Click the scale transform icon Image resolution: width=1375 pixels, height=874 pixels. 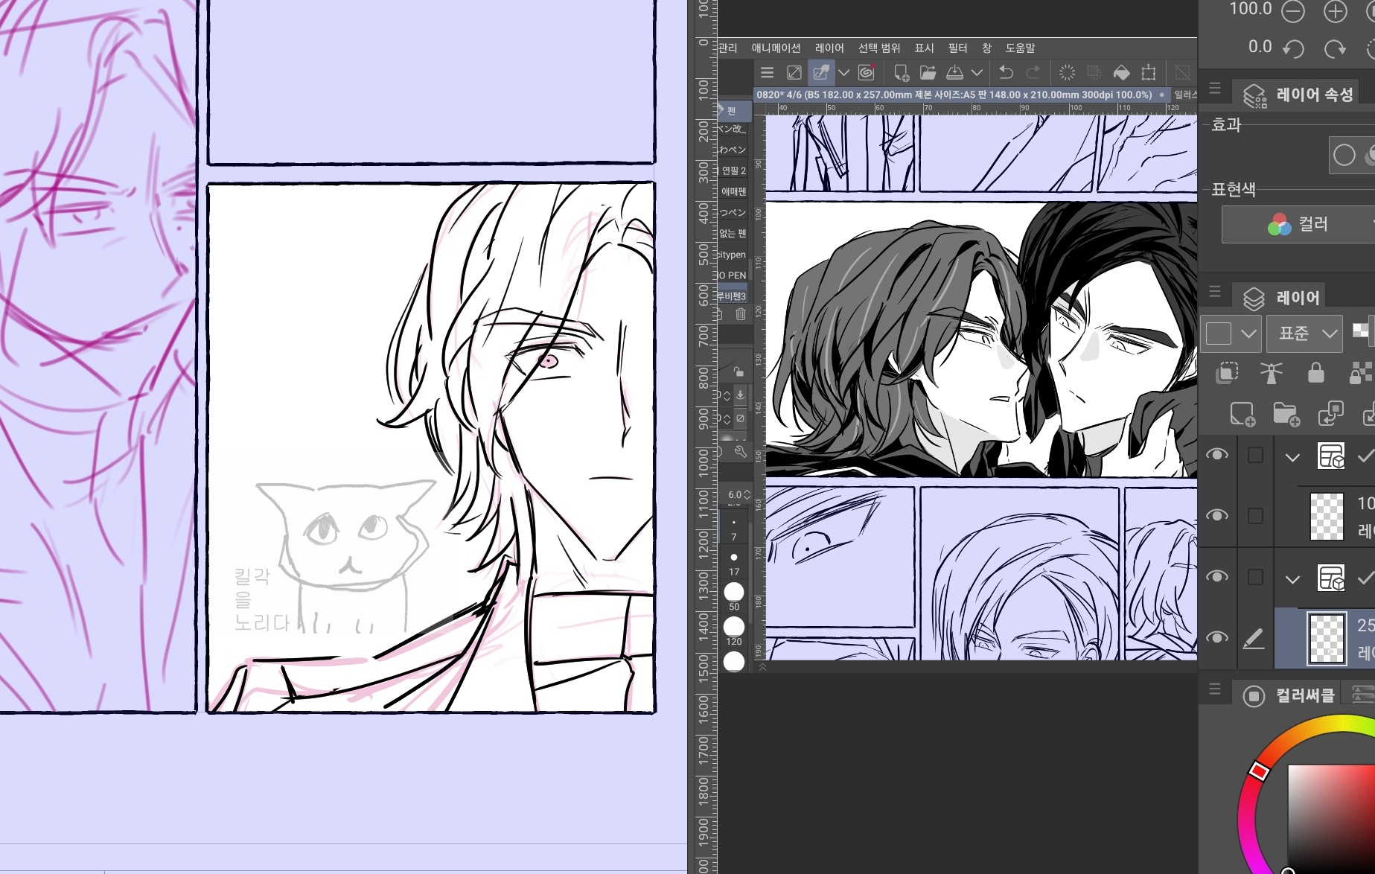point(1149,72)
